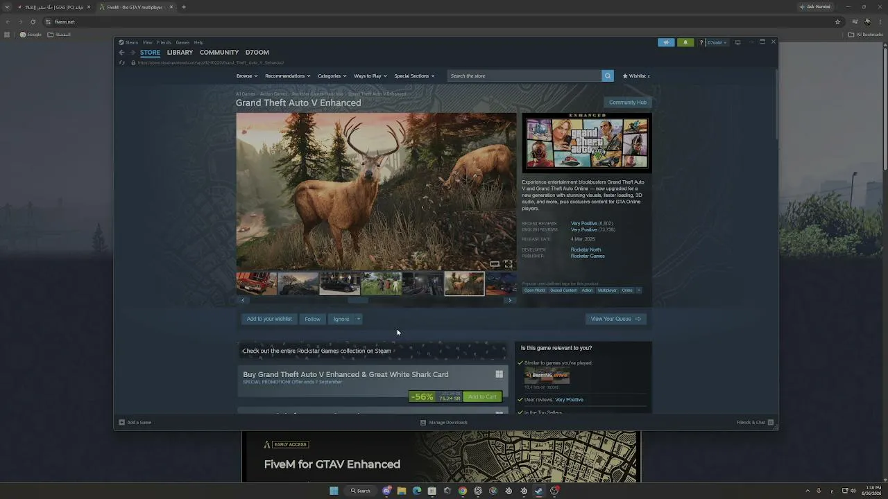Open the Steam announcements megaphone button

pos(666,42)
